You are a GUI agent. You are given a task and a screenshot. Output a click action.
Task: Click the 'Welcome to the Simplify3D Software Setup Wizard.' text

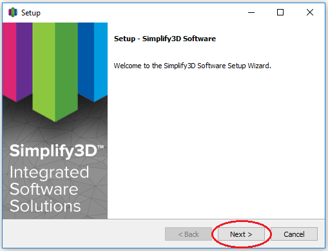[x=193, y=66]
